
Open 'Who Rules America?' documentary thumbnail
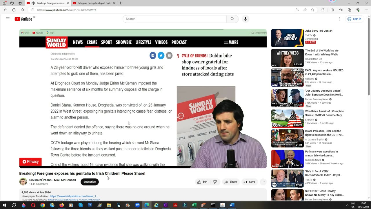tap(288, 118)
